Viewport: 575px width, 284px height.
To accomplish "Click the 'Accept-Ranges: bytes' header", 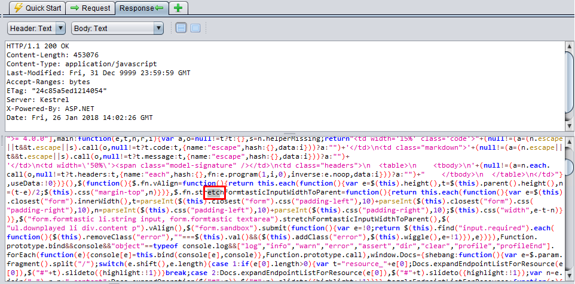I will (48, 82).
